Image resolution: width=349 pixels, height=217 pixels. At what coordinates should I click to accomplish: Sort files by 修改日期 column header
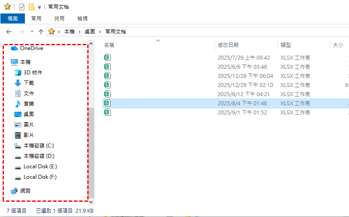point(228,45)
